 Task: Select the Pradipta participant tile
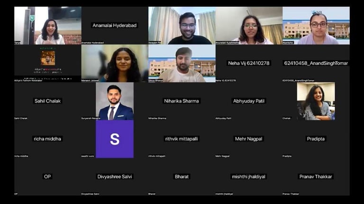pos(316,139)
